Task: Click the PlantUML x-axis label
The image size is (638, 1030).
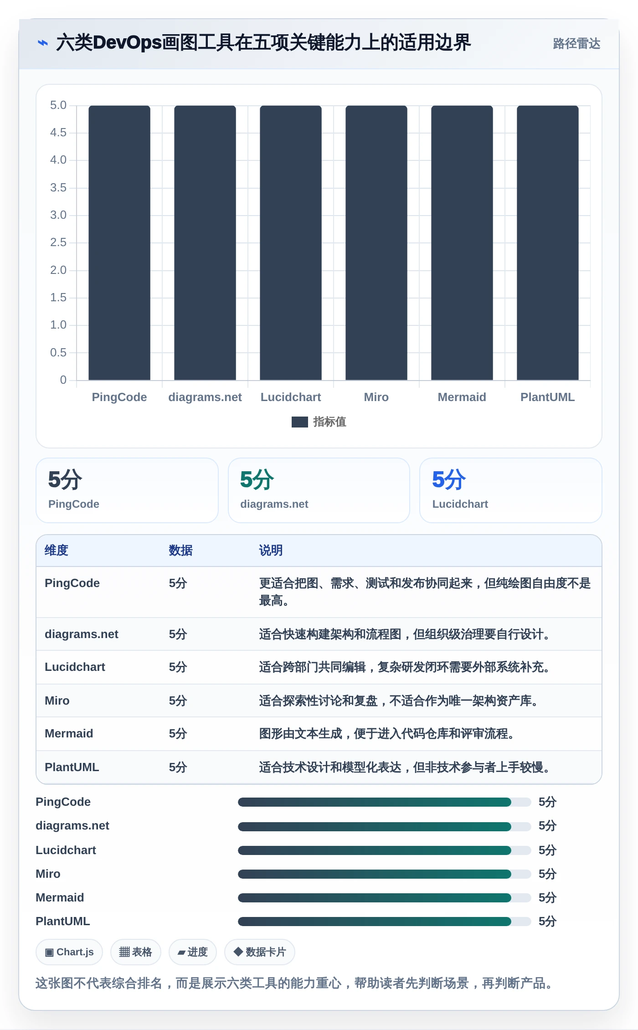Action: coord(548,397)
